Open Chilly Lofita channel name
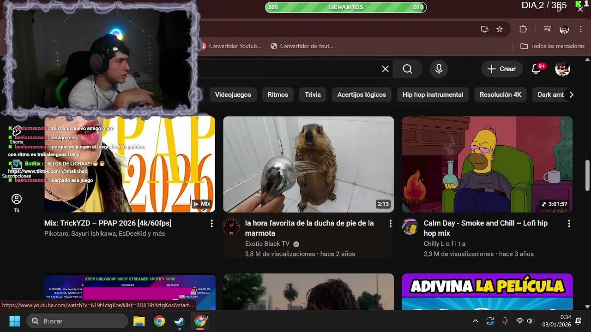This screenshot has width=591, height=332. click(x=445, y=244)
